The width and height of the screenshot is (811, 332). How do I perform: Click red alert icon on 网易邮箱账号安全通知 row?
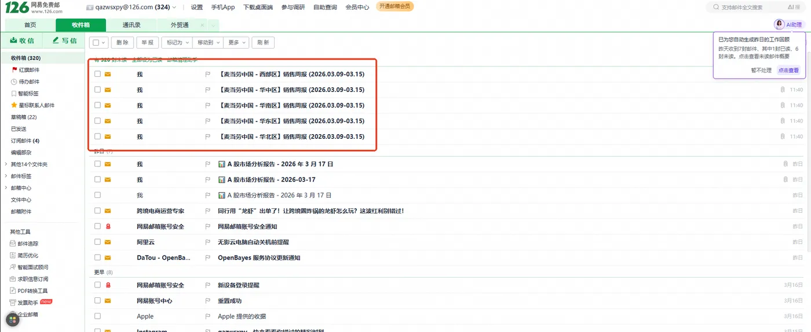(x=108, y=227)
